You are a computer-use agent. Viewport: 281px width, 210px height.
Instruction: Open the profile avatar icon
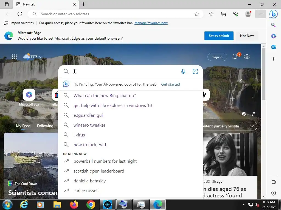[248, 14]
